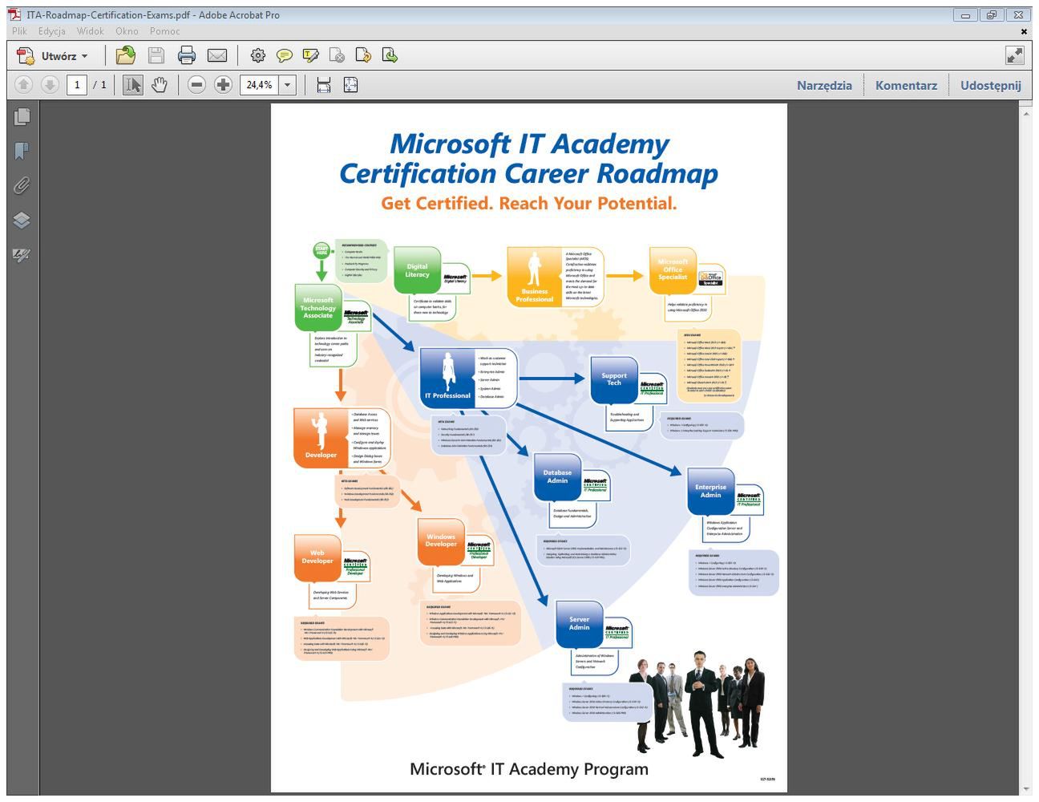Image resolution: width=1039 pixels, height=802 pixels.
Task: Open the Narzędzia panel
Action: point(824,85)
